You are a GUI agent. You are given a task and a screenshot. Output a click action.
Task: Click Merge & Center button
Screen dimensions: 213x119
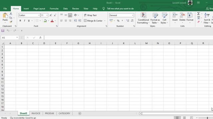[x=93, y=20]
